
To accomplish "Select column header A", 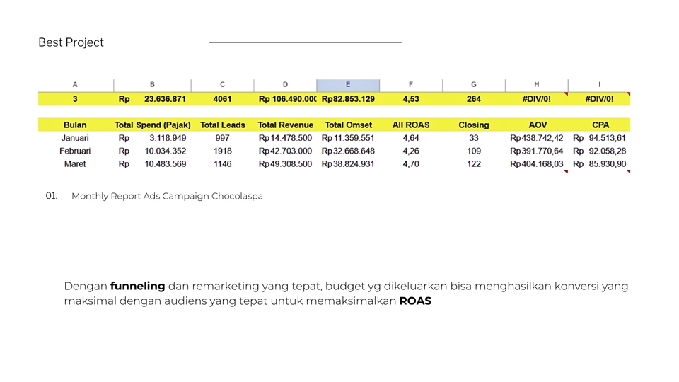I will click(76, 85).
